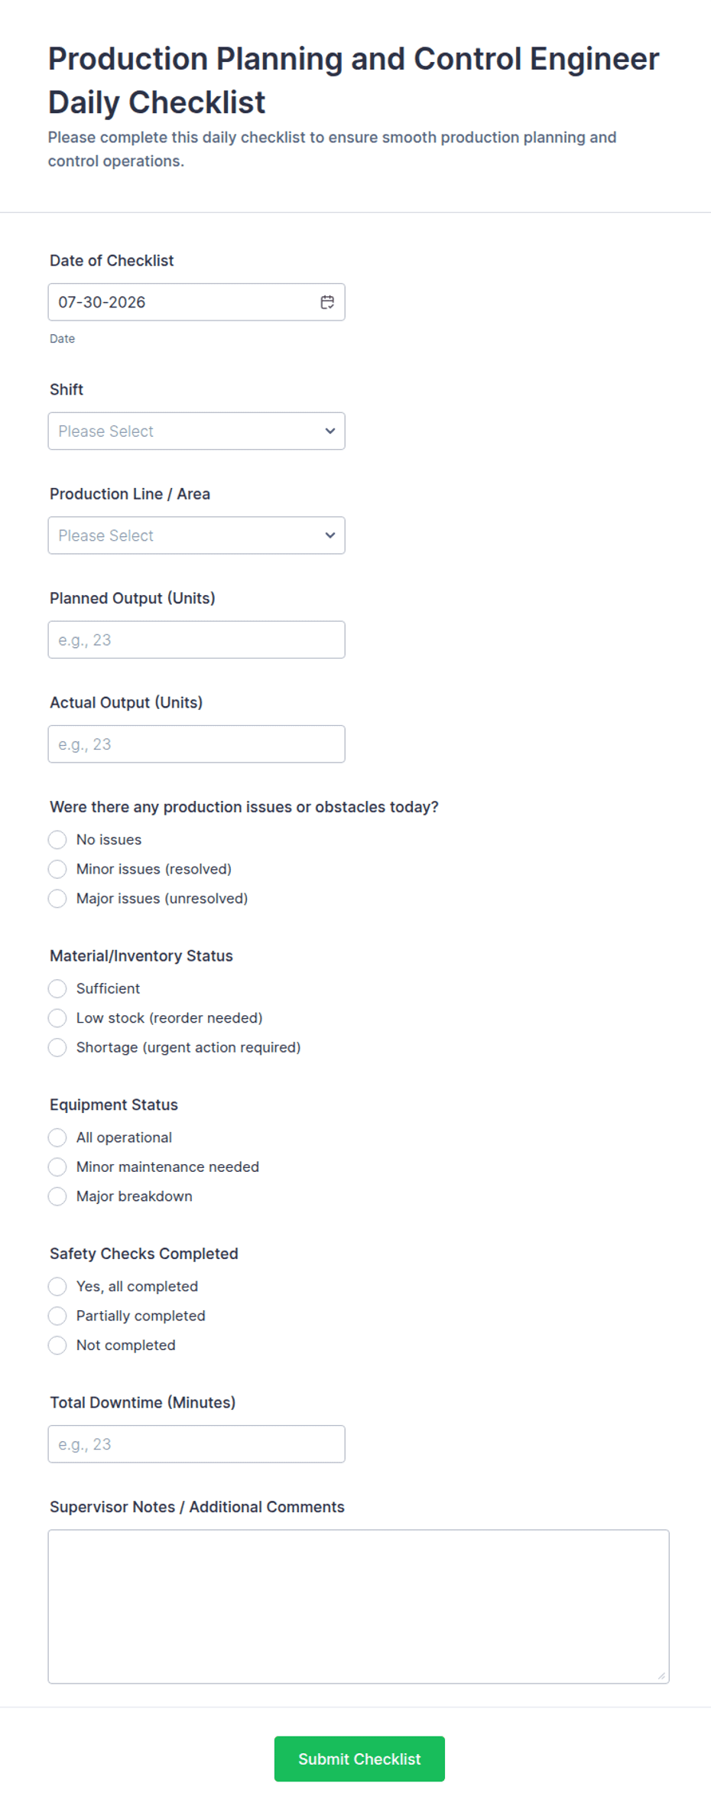
Task: Select Shortage (urgent action required)
Action: click(57, 1047)
